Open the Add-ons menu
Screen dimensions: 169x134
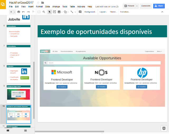point(81,7)
